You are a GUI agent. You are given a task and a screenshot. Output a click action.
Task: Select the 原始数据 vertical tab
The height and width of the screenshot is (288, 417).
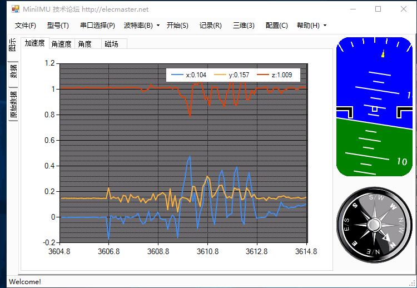point(13,104)
